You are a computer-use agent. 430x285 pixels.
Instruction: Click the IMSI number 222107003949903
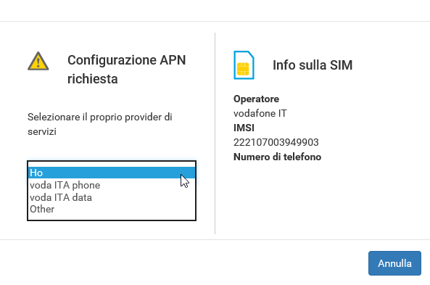coord(276,142)
